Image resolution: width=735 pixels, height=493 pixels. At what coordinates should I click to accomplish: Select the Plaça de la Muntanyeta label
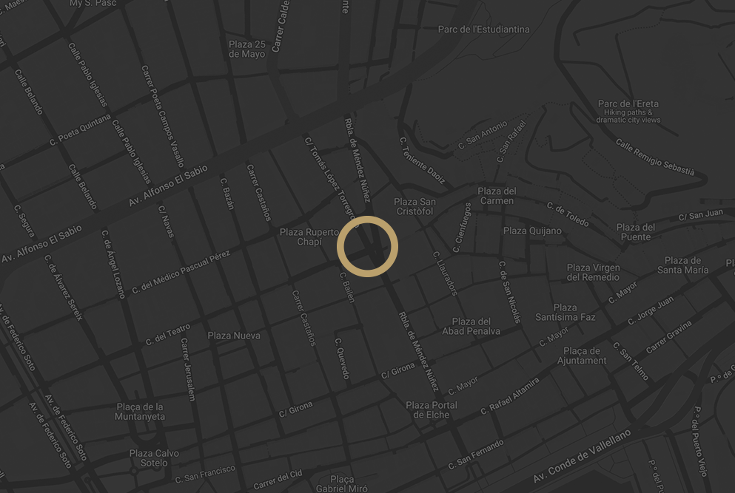point(140,412)
